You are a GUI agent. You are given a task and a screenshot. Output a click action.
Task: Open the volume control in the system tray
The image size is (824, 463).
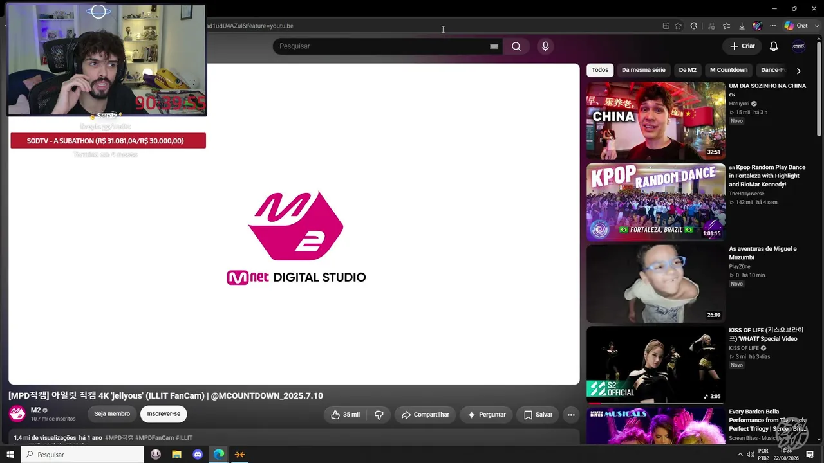coord(750,455)
